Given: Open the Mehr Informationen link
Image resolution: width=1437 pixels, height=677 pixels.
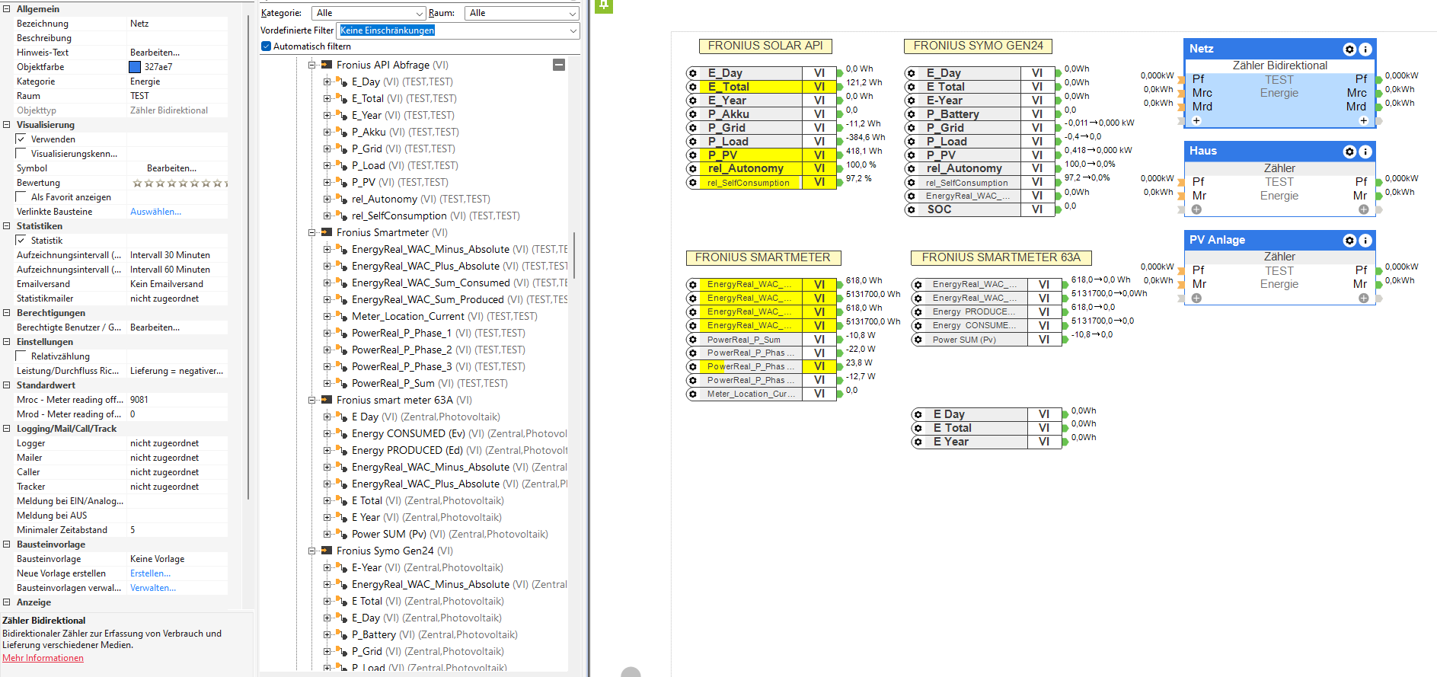Looking at the screenshot, I should [43, 658].
